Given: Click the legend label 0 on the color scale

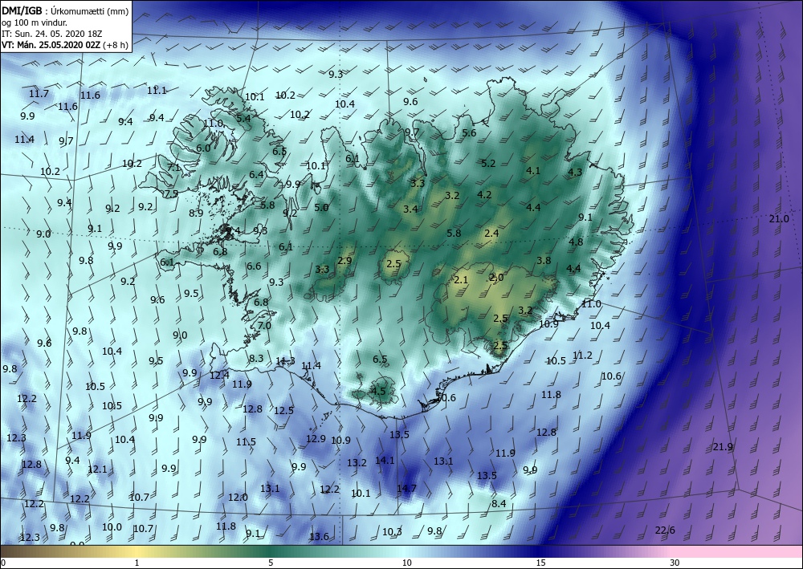Looking at the screenshot, I should [x=3, y=563].
